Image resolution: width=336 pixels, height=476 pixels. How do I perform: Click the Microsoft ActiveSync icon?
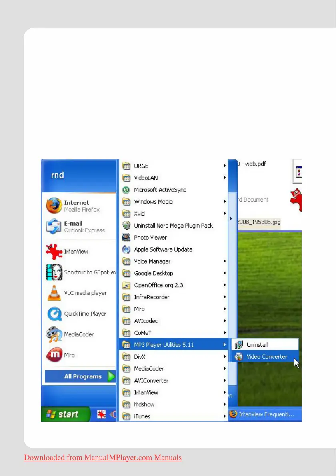[126, 190]
